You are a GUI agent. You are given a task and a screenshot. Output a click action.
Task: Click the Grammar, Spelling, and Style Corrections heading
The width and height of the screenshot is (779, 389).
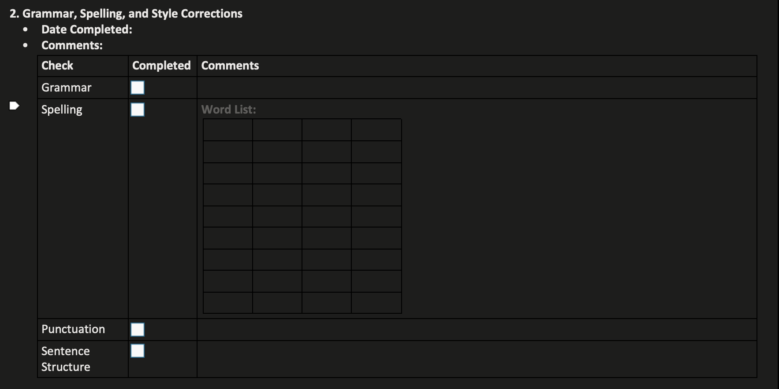pos(126,14)
